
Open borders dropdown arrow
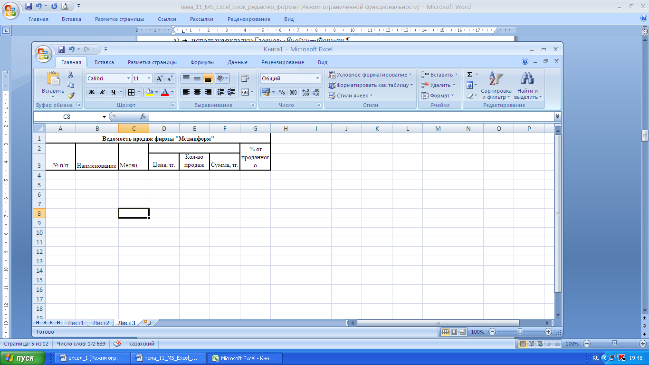coord(139,92)
